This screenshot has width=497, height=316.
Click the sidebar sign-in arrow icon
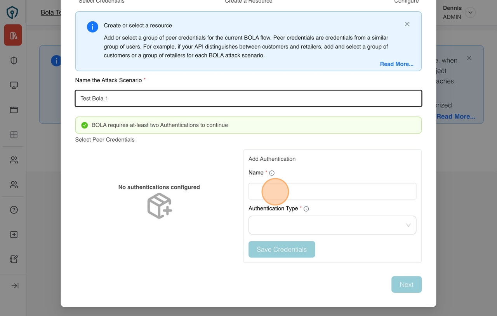coord(14,234)
